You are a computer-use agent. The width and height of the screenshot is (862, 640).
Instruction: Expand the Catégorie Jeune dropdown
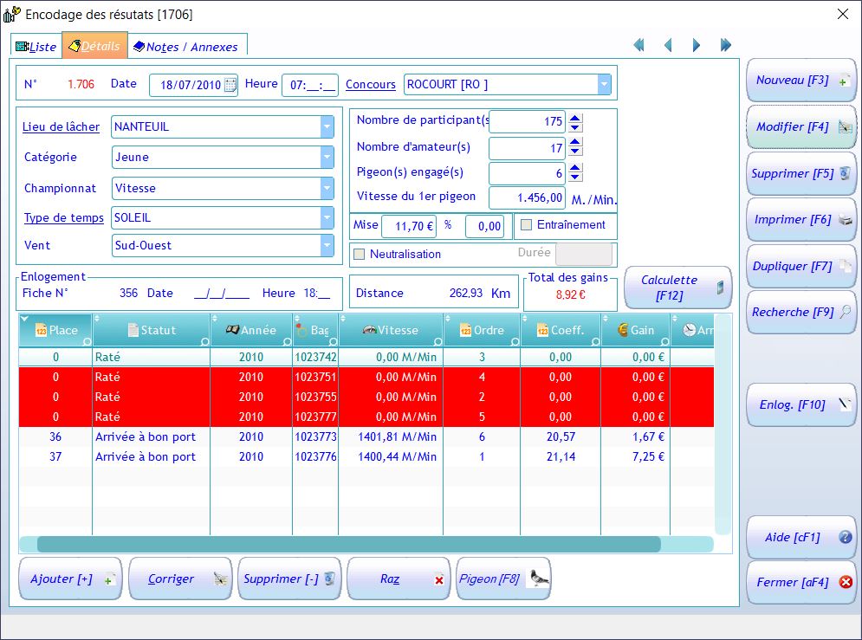click(327, 157)
